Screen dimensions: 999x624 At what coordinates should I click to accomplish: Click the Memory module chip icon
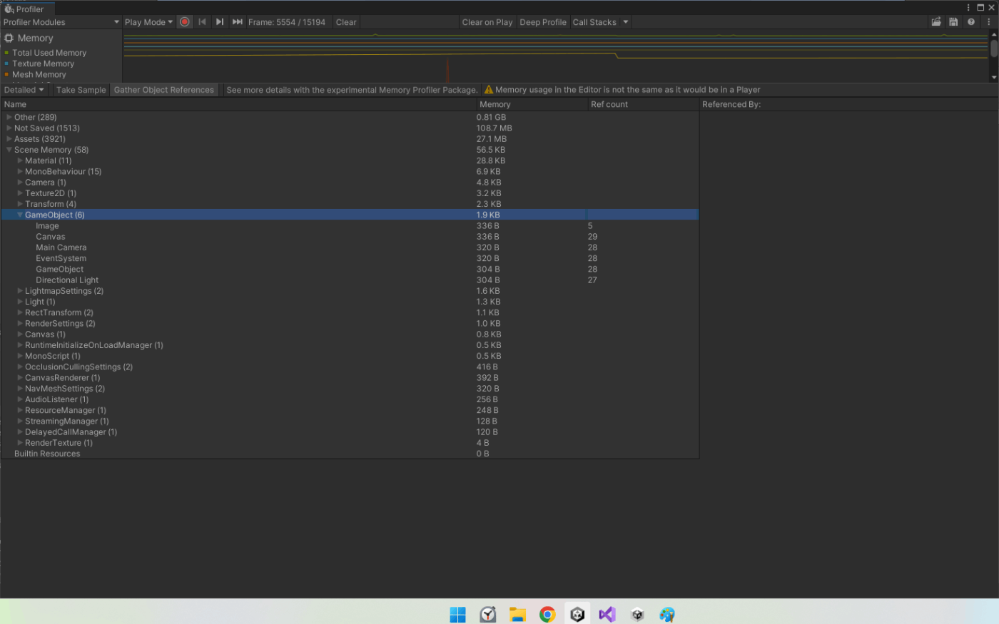9,38
